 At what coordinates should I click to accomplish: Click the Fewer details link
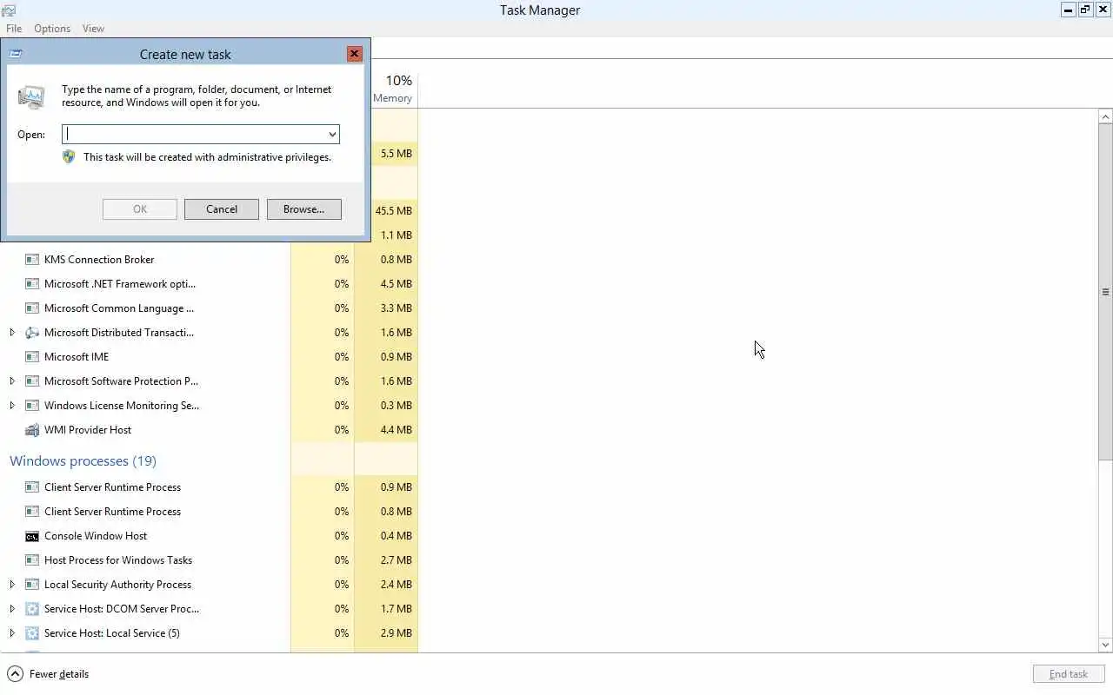(x=59, y=674)
